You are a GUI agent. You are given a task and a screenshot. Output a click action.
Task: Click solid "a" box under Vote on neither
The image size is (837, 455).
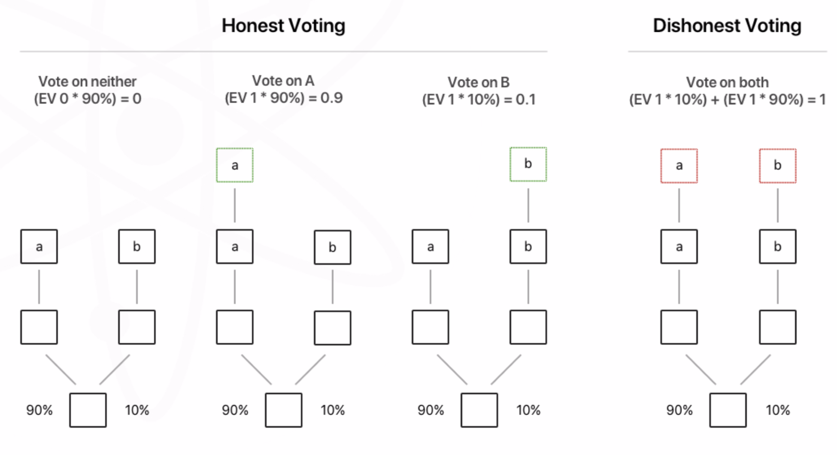coord(39,246)
